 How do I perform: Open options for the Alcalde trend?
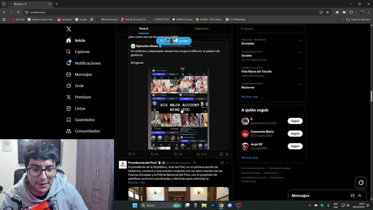[x=301, y=52]
